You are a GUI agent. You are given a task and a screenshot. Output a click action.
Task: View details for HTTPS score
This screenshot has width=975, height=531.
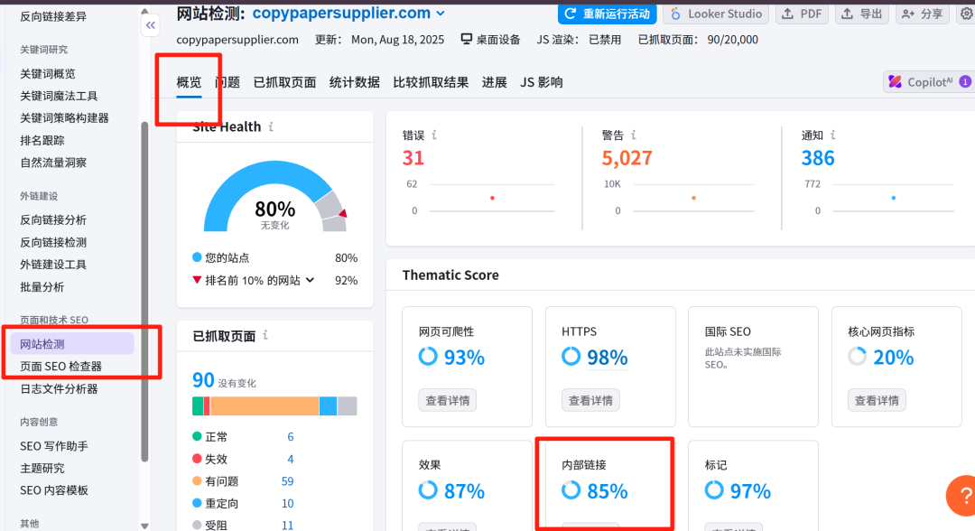coord(590,400)
